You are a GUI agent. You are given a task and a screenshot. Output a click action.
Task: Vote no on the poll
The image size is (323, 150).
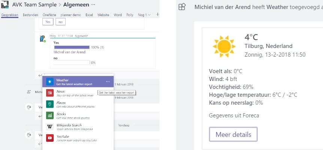pos(60,22)
